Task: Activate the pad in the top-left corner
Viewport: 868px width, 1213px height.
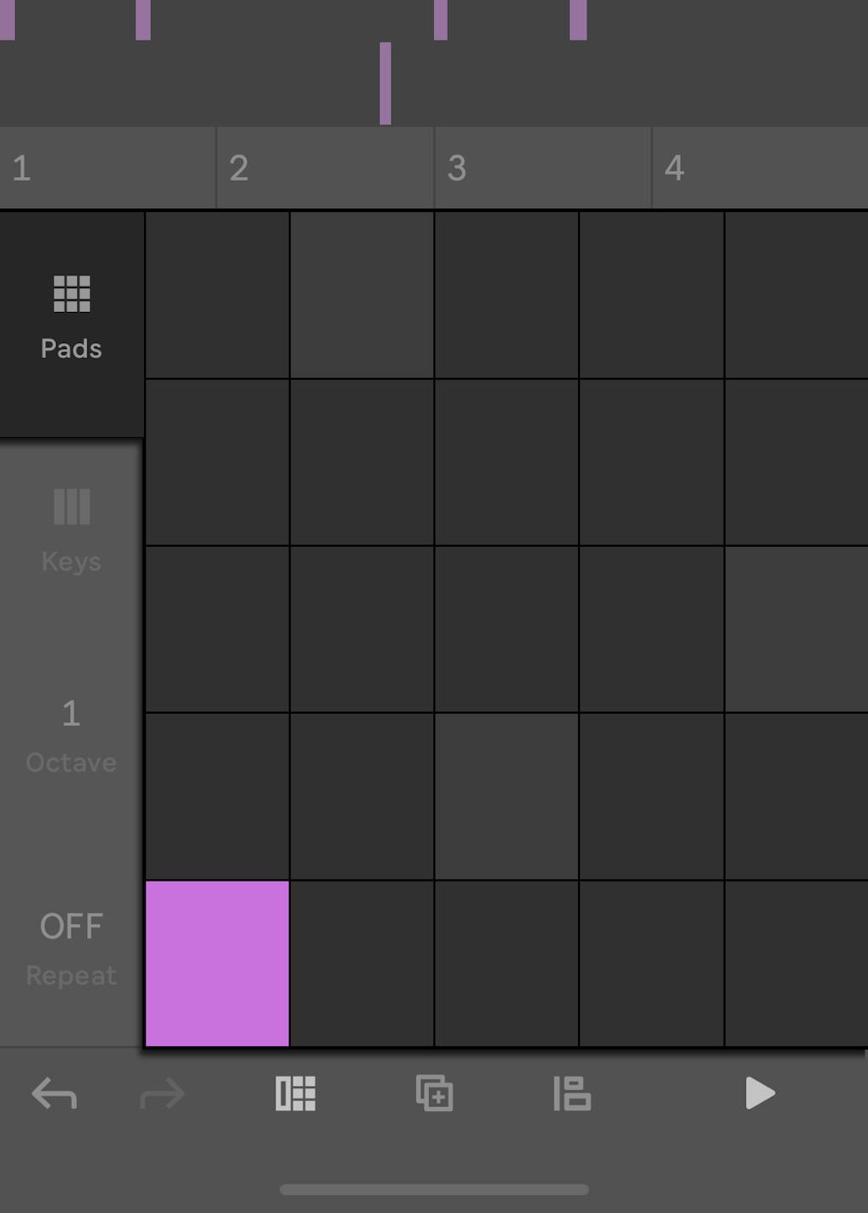Action: pyautogui.click(x=217, y=294)
